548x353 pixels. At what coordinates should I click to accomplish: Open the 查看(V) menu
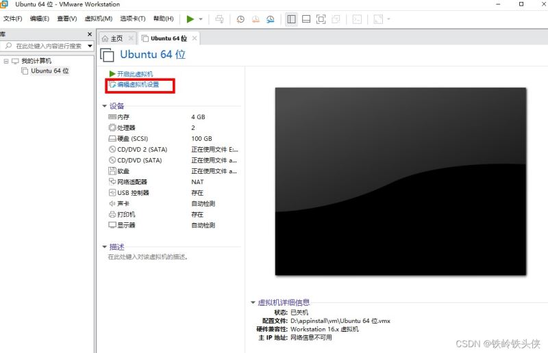[x=67, y=19]
